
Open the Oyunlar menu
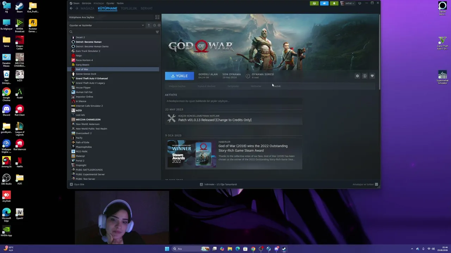[110, 3]
